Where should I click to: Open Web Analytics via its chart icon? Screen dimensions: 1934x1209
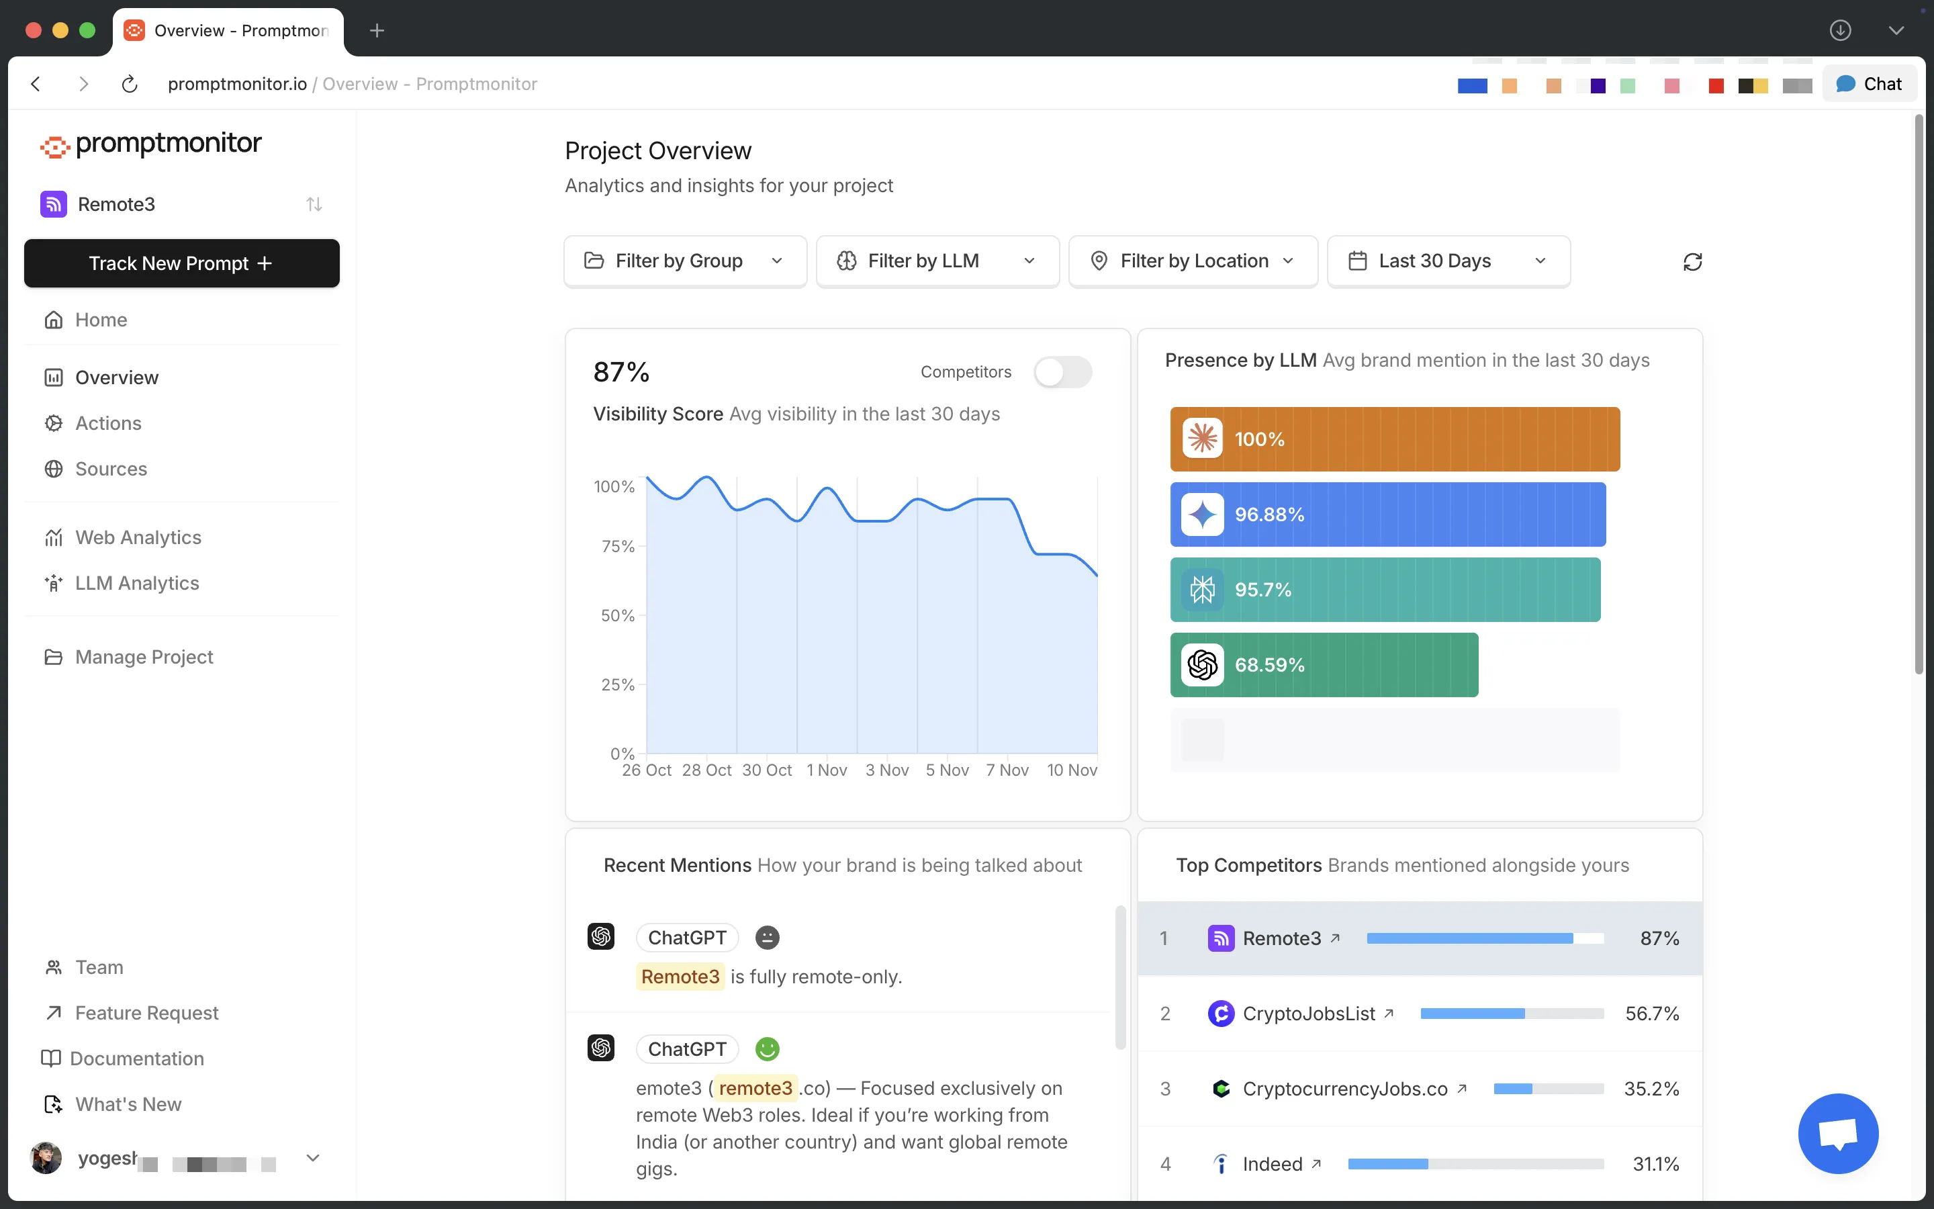pyautogui.click(x=54, y=537)
